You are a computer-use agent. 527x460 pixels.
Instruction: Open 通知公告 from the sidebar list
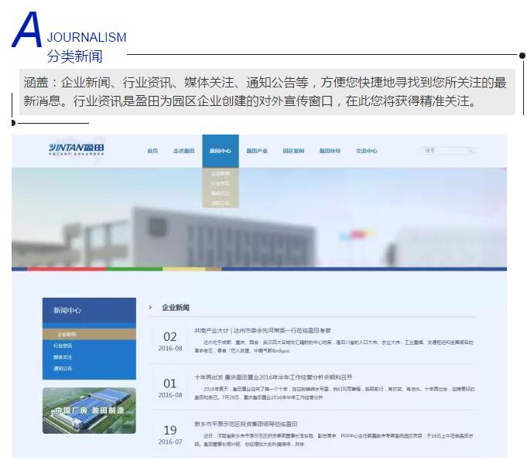[x=63, y=369]
